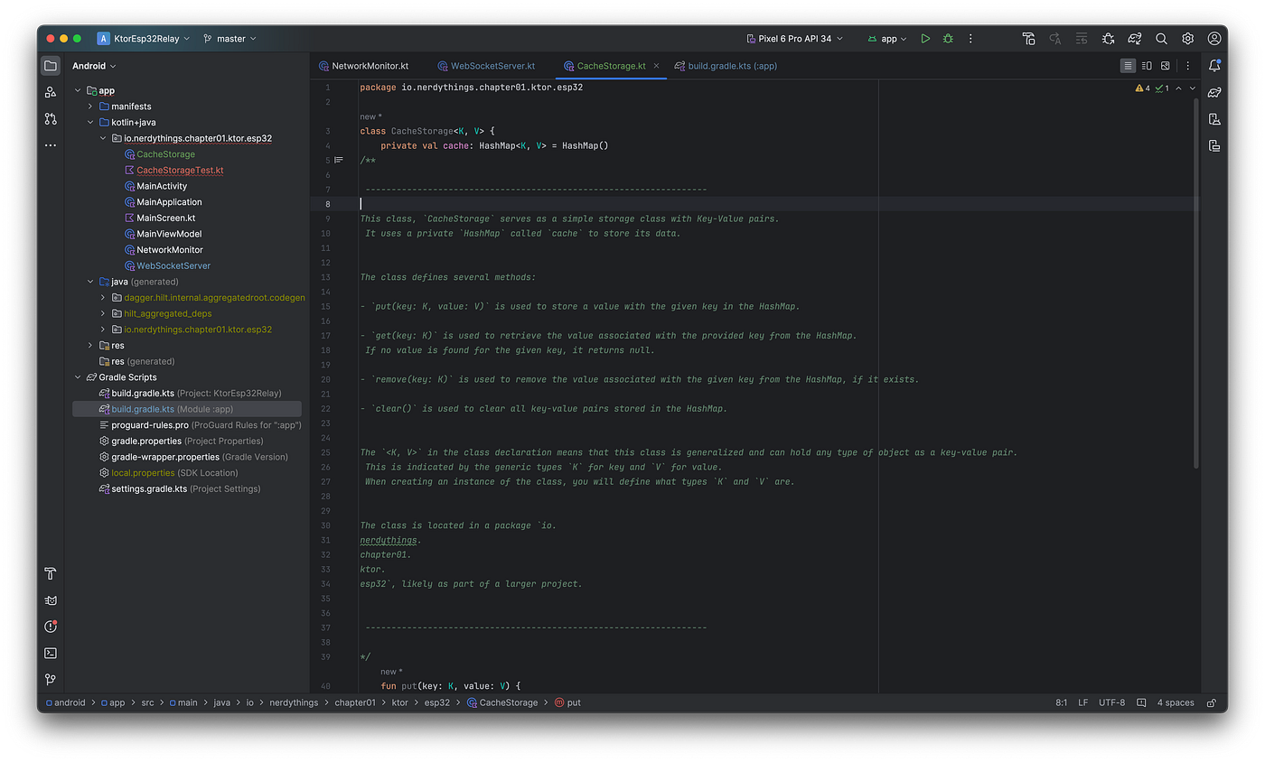
Task: Open the Notifications bell
Action: 1214,65
